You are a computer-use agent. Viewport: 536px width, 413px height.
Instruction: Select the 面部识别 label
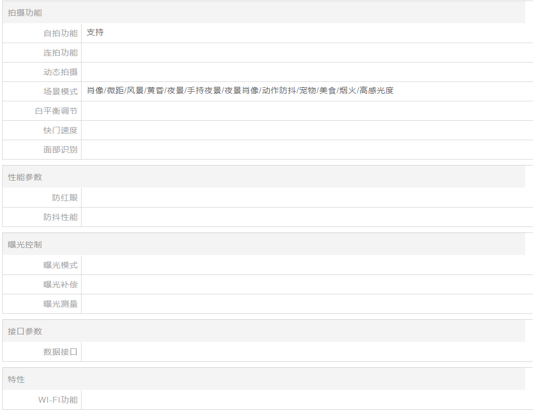[61, 150]
